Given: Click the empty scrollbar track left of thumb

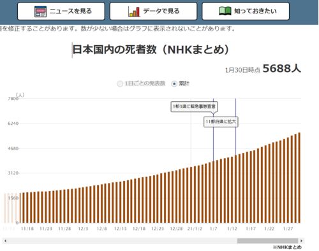Looking at the screenshot, I should 122,241.
